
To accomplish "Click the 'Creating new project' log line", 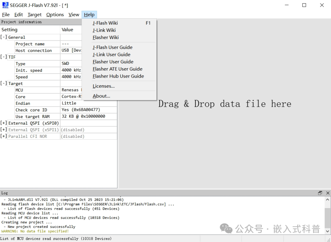I will tap(27, 222).
